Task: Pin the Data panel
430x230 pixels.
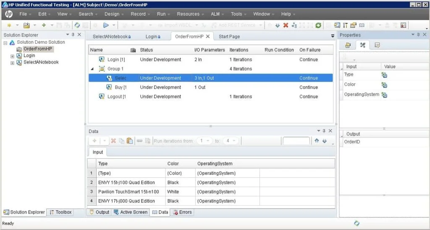Action: 324,131
